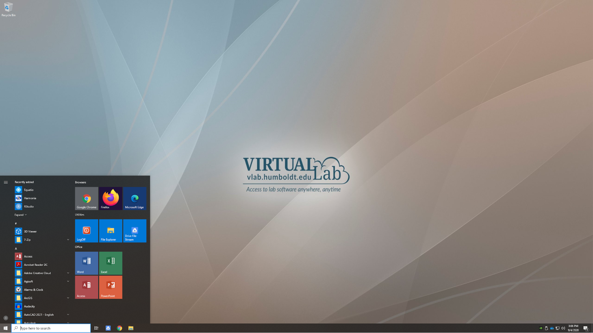
Task: Expand Adobe Creative Cloud entry
Action: [68, 273]
